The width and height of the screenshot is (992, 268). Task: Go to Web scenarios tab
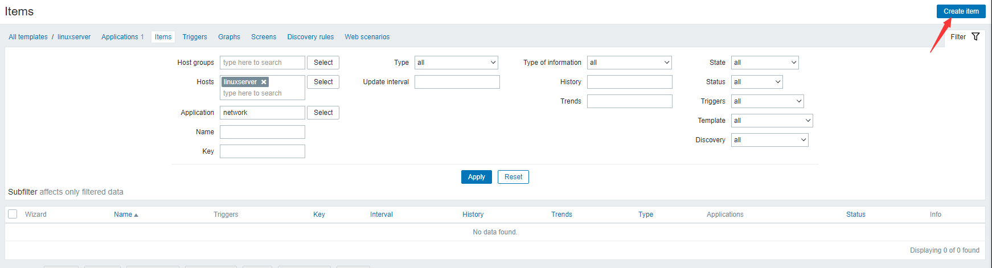367,37
